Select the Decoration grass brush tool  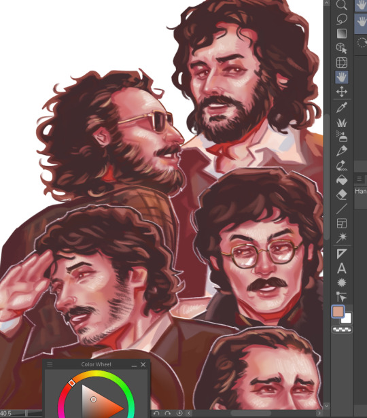341,122
